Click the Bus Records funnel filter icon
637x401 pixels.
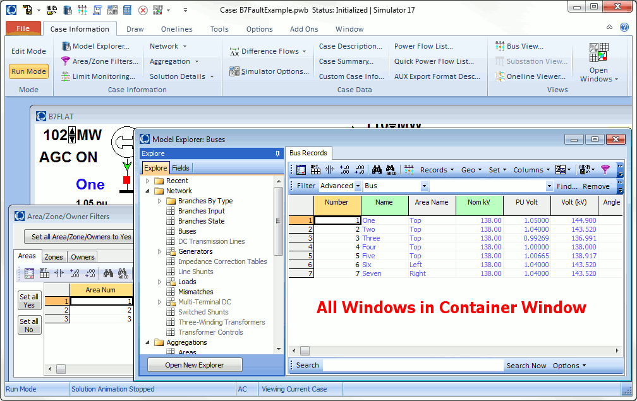(x=605, y=169)
